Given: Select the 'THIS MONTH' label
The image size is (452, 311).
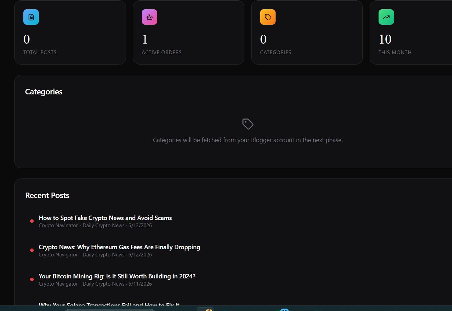Looking at the screenshot, I should (395, 53).
